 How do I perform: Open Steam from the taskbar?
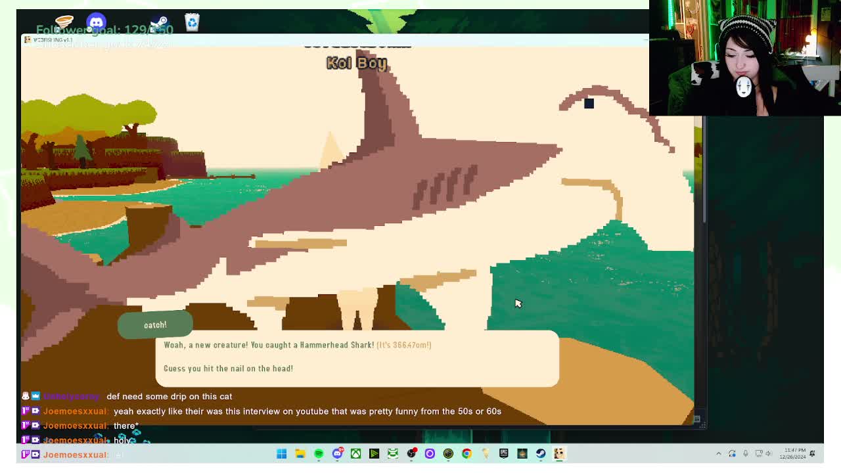point(541,453)
